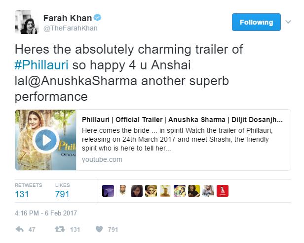Click the trailer description text in card
This screenshot has height=243, width=304.
183,140
